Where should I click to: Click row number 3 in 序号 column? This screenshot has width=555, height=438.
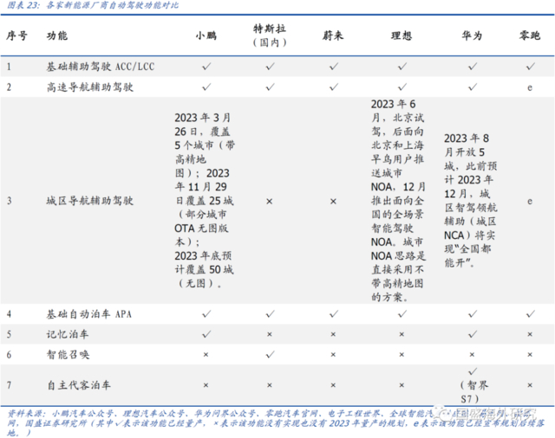tap(9, 201)
